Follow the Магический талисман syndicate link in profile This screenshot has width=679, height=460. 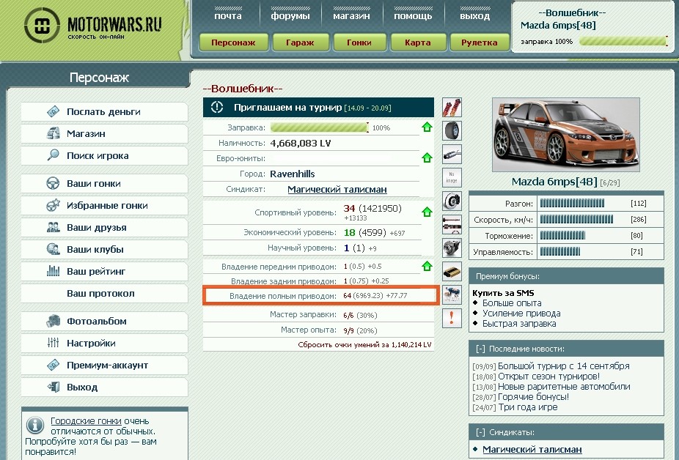point(337,190)
